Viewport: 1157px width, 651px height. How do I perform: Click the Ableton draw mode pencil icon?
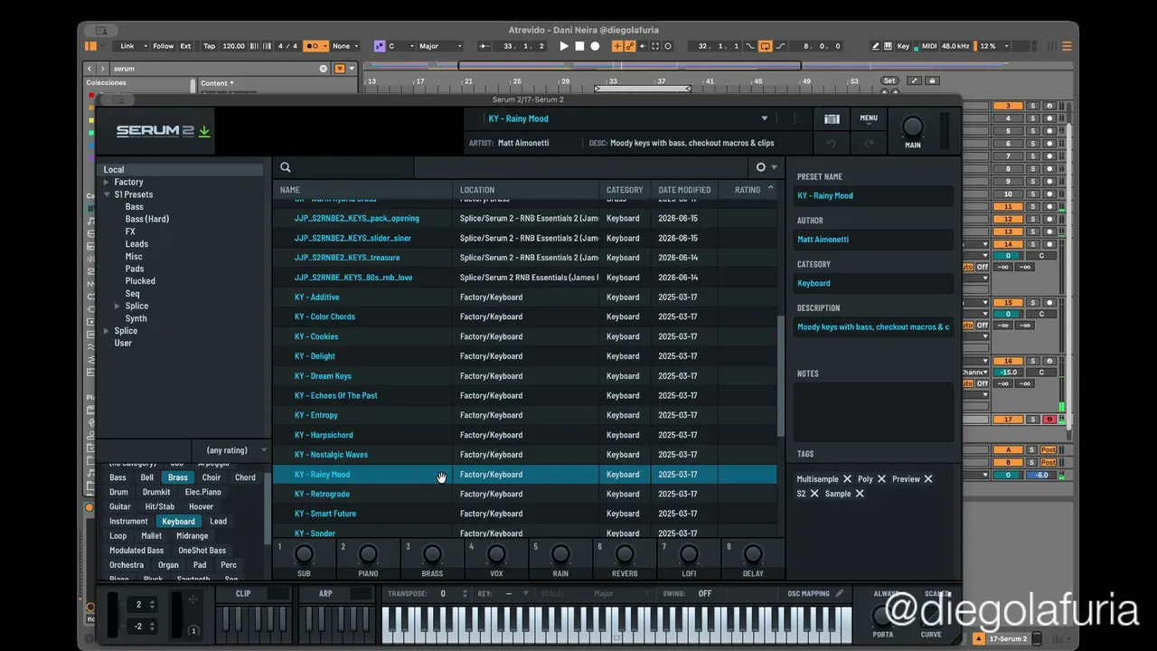pos(875,46)
